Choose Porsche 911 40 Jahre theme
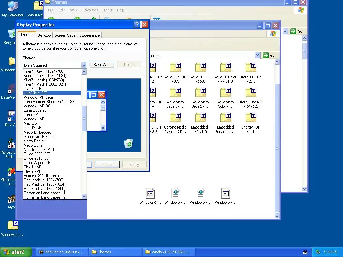 [52, 176]
